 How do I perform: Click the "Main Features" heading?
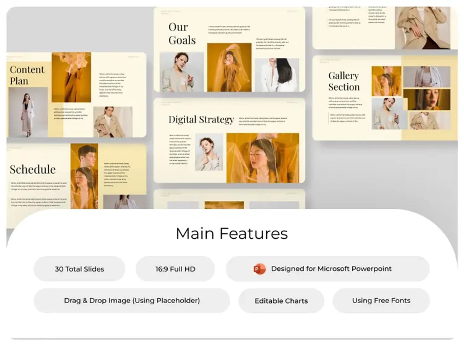[x=232, y=233]
